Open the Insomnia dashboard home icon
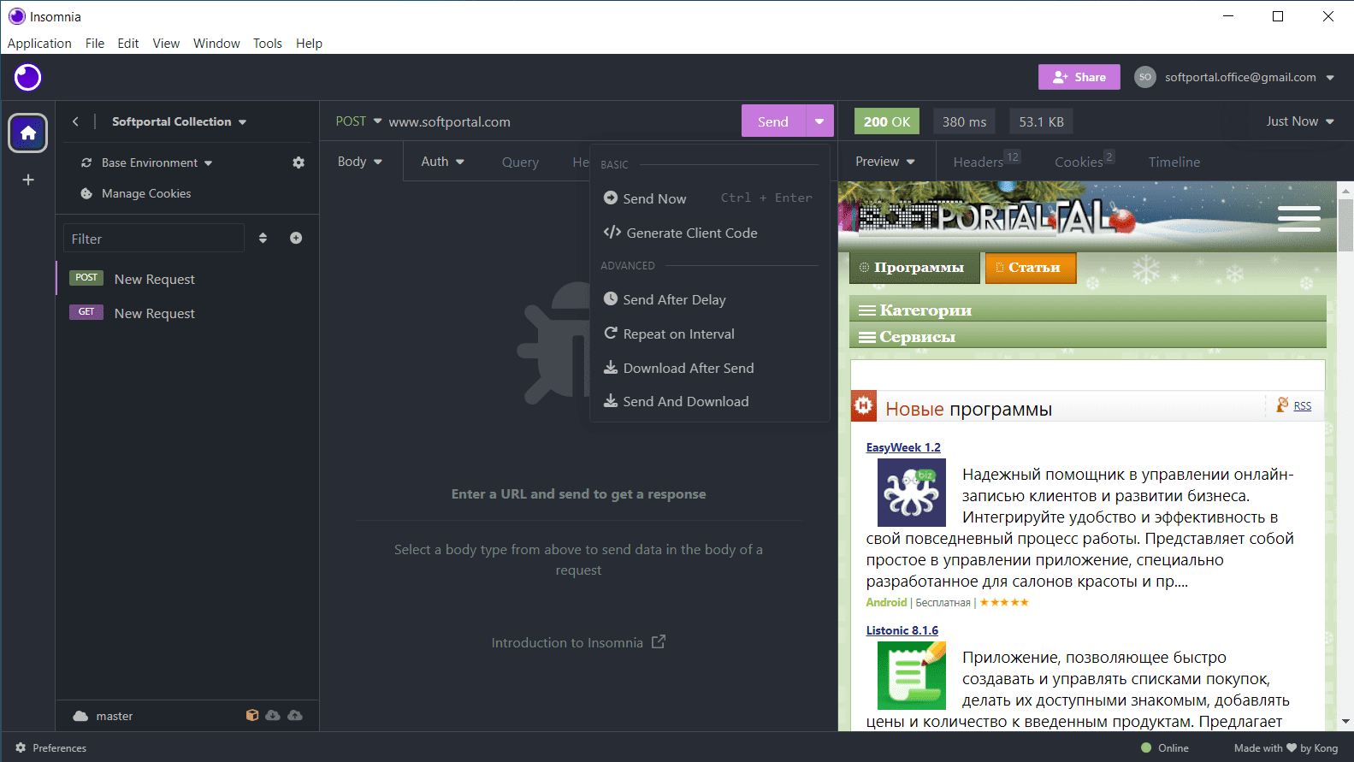This screenshot has width=1354, height=762. (x=28, y=133)
